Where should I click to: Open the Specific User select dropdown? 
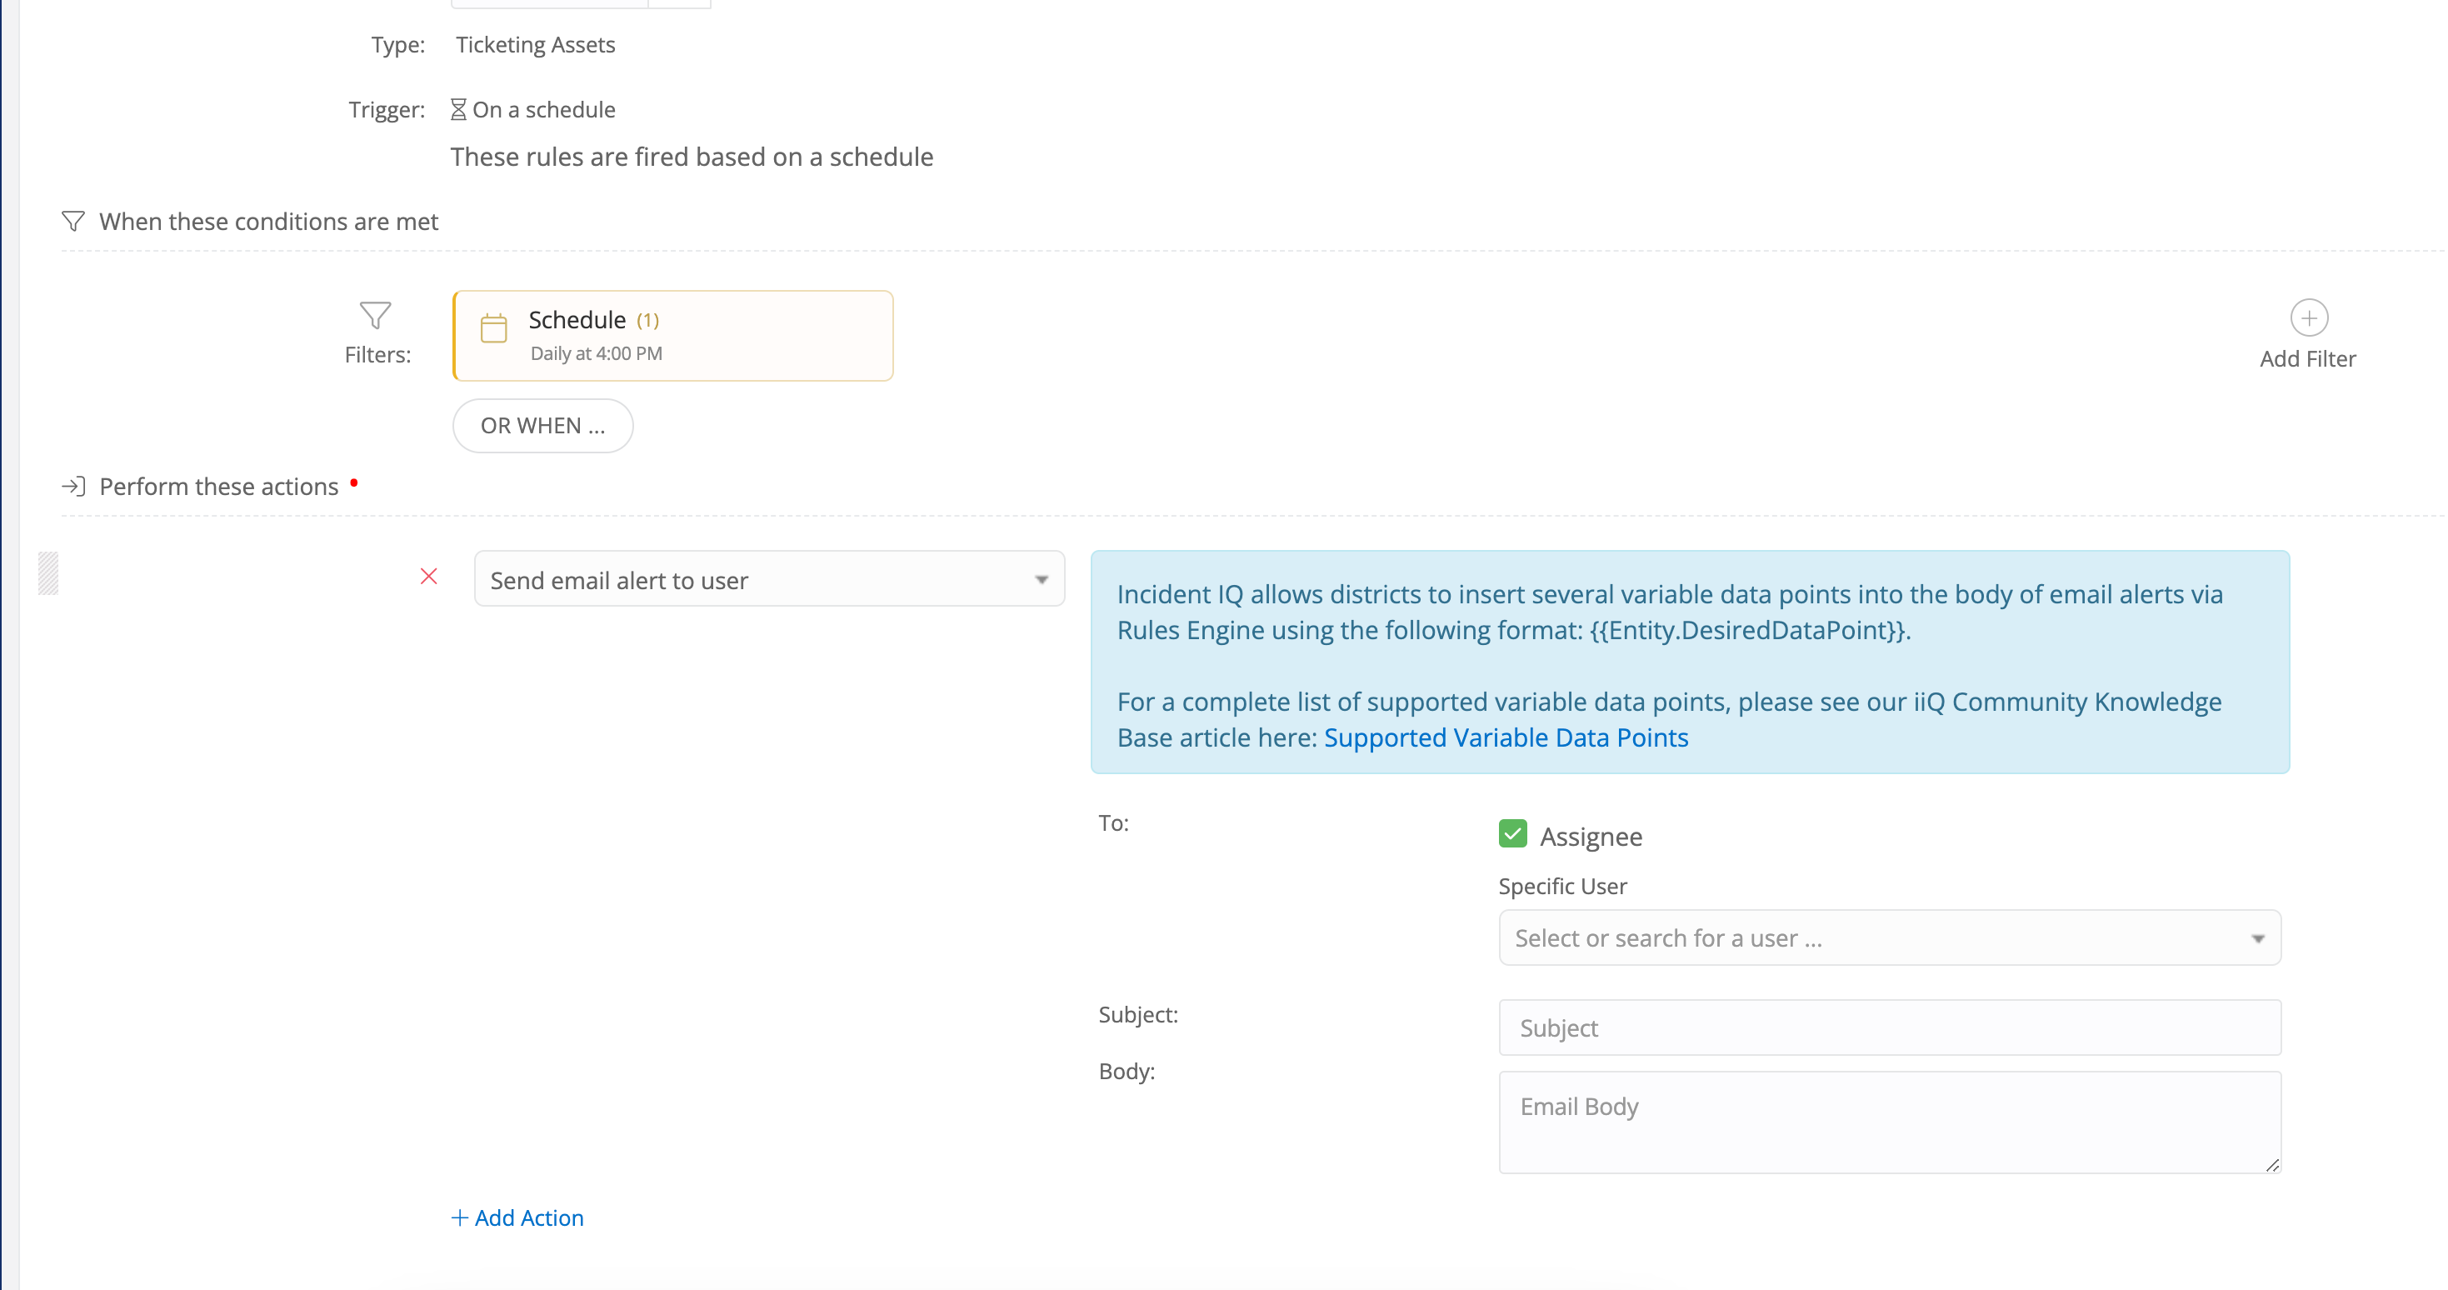1889,938
